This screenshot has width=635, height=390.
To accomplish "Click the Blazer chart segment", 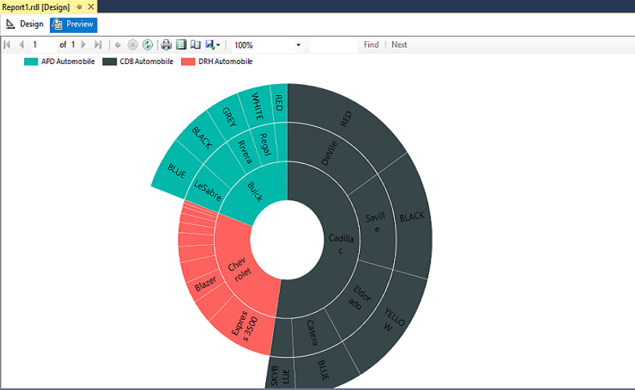I will [x=206, y=283].
